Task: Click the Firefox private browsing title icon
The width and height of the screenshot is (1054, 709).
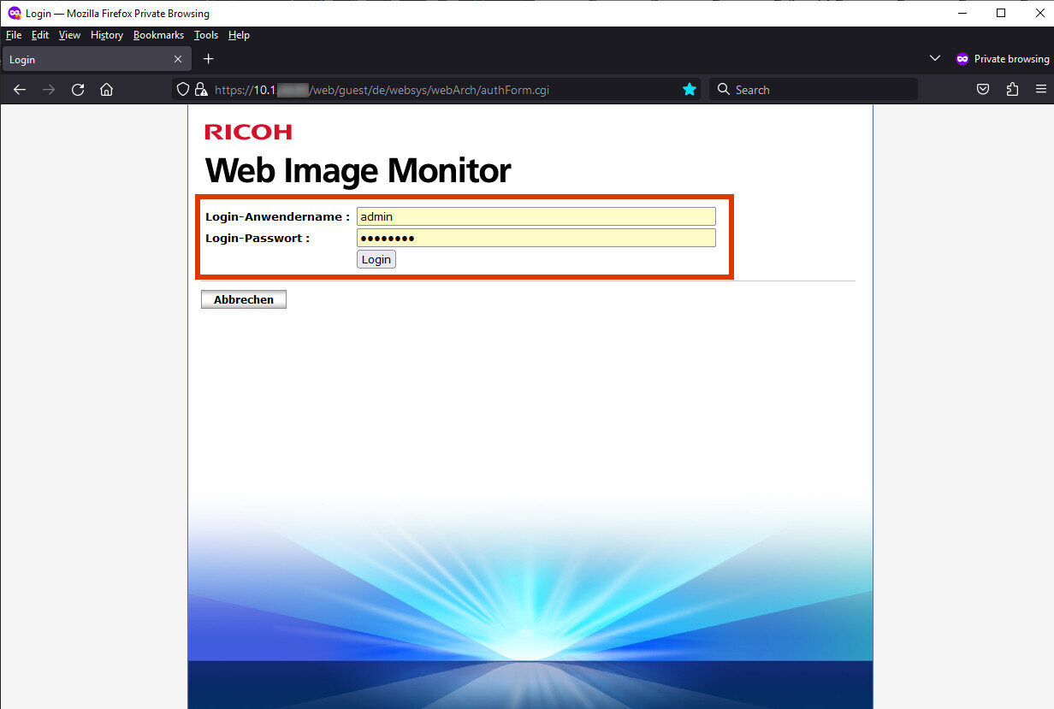Action: tap(15, 13)
